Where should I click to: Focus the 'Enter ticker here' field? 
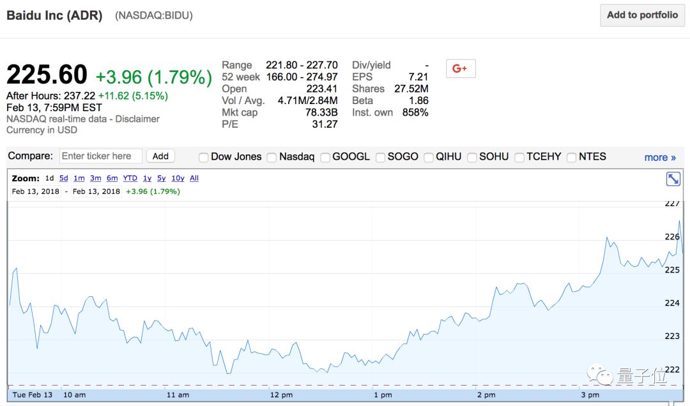(x=101, y=156)
